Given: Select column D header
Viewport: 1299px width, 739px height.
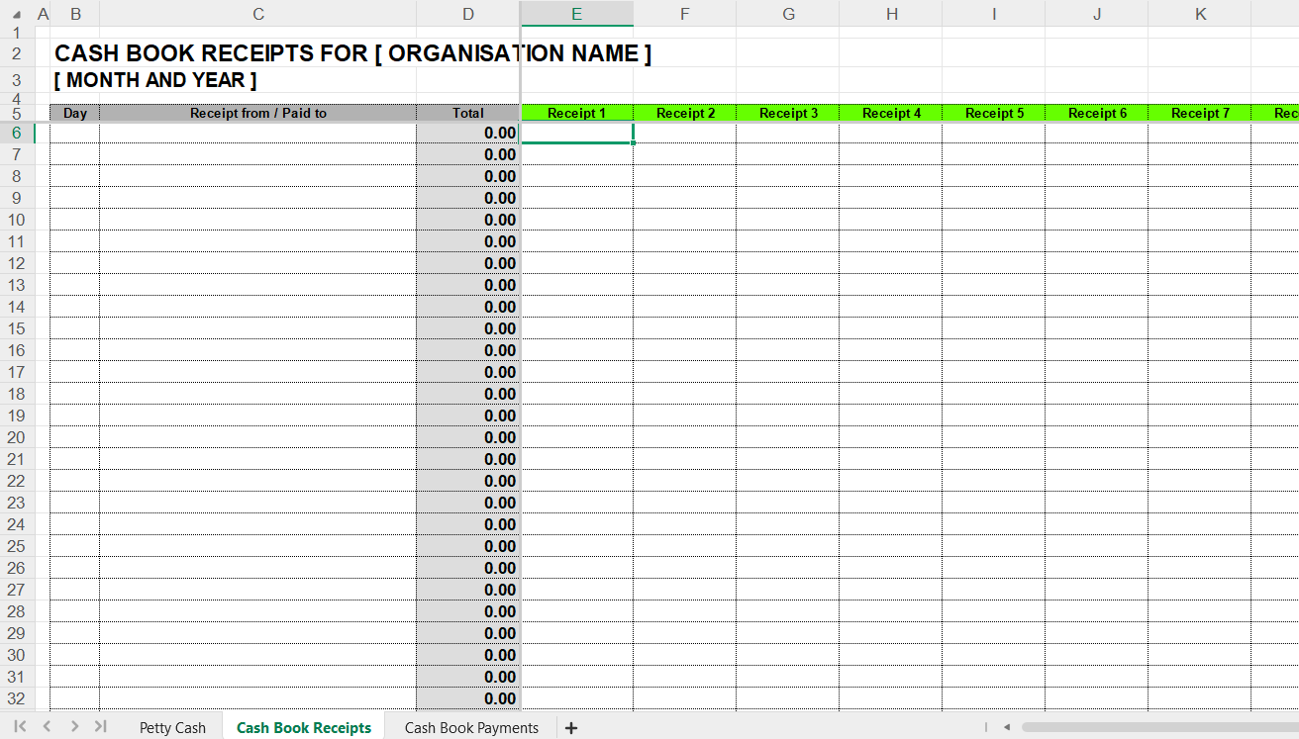Looking at the screenshot, I should point(468,14).
